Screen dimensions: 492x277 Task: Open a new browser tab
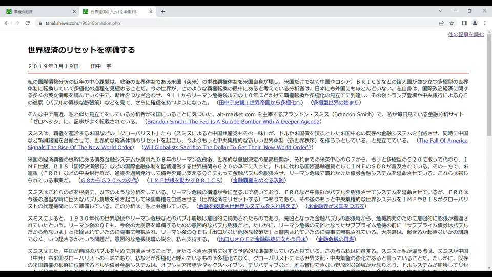point(163,12)
